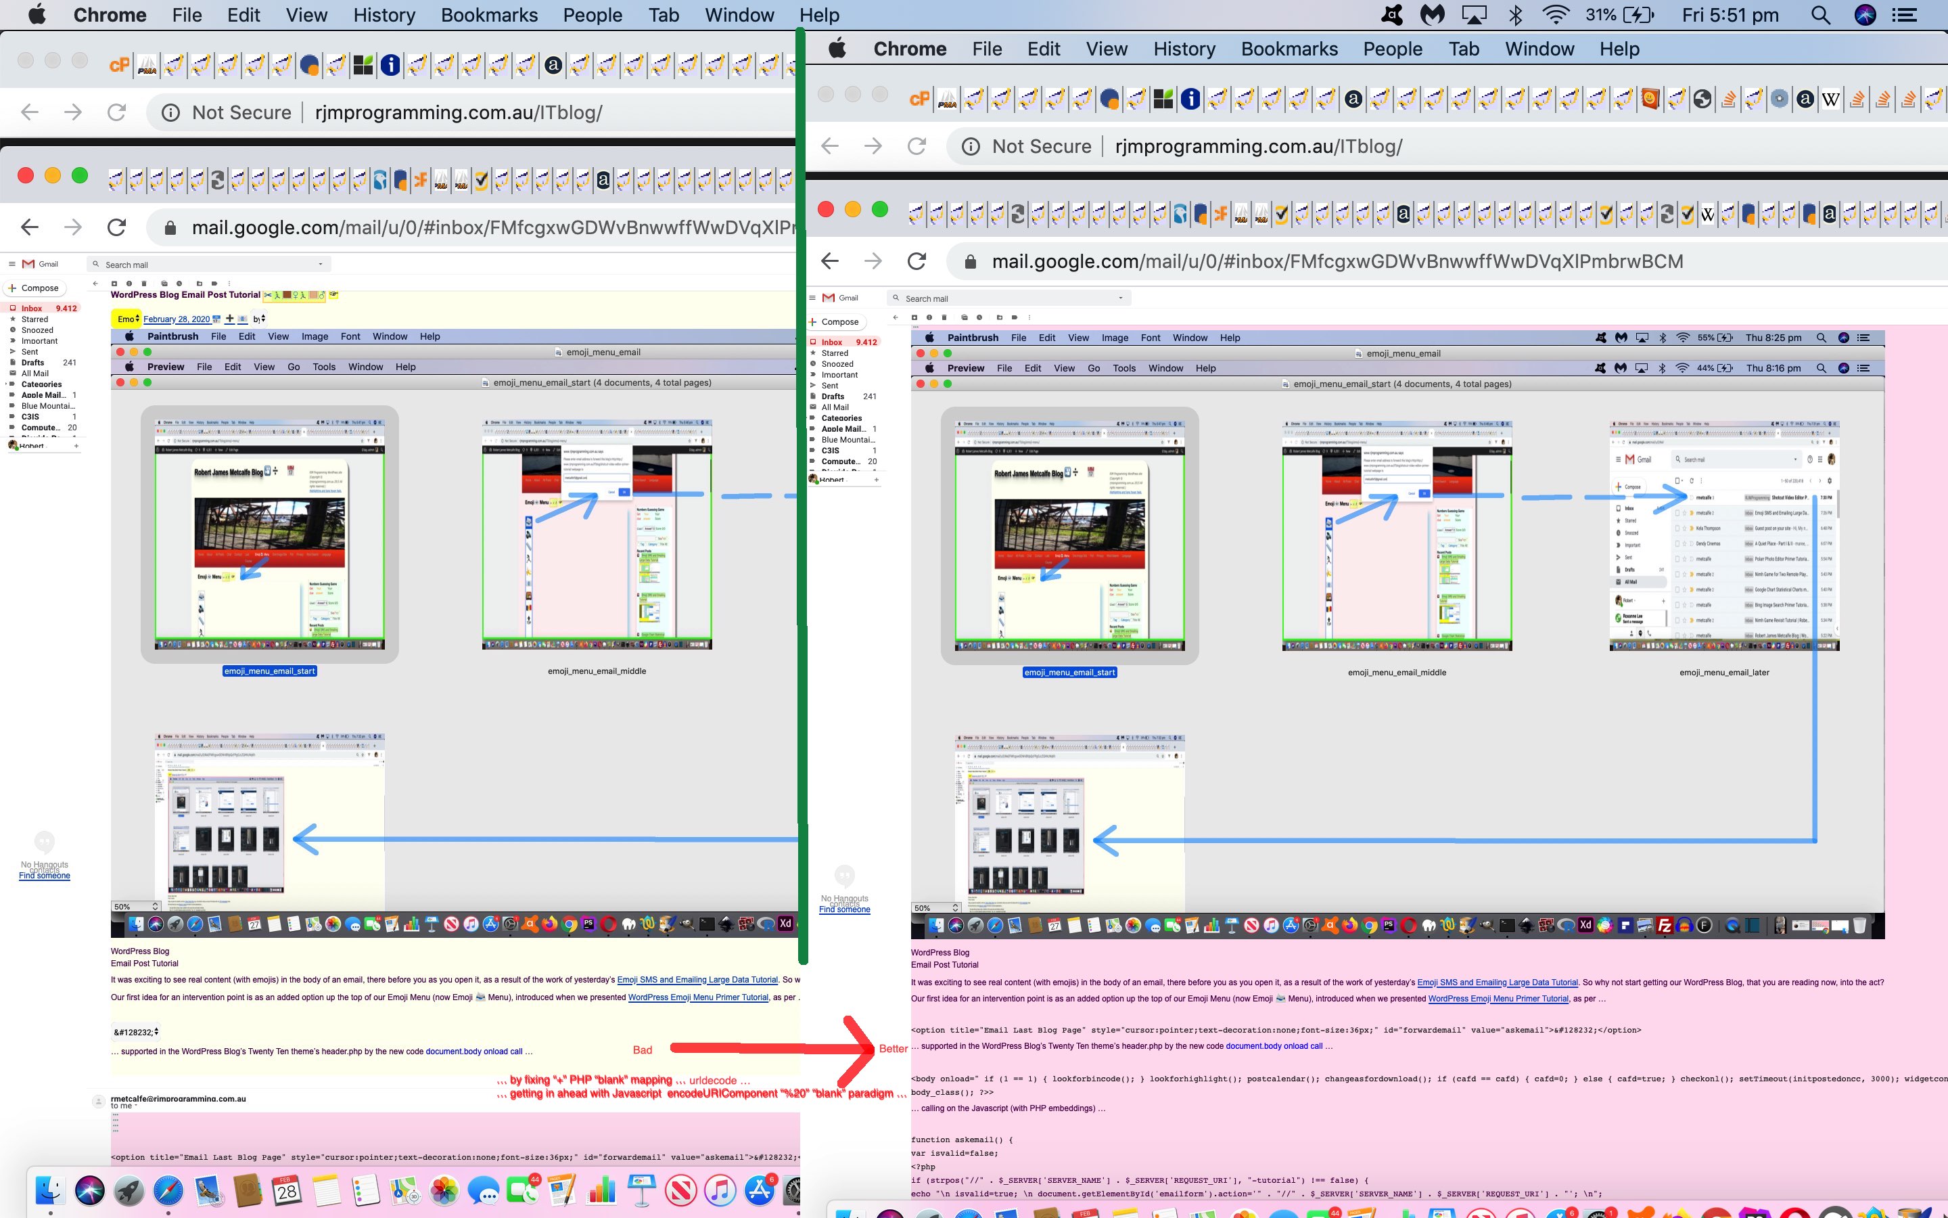Click plus beside Robert in right Gmail hangouts
The width and height of the screenshot is (1948, 1218).
[877, 479]
